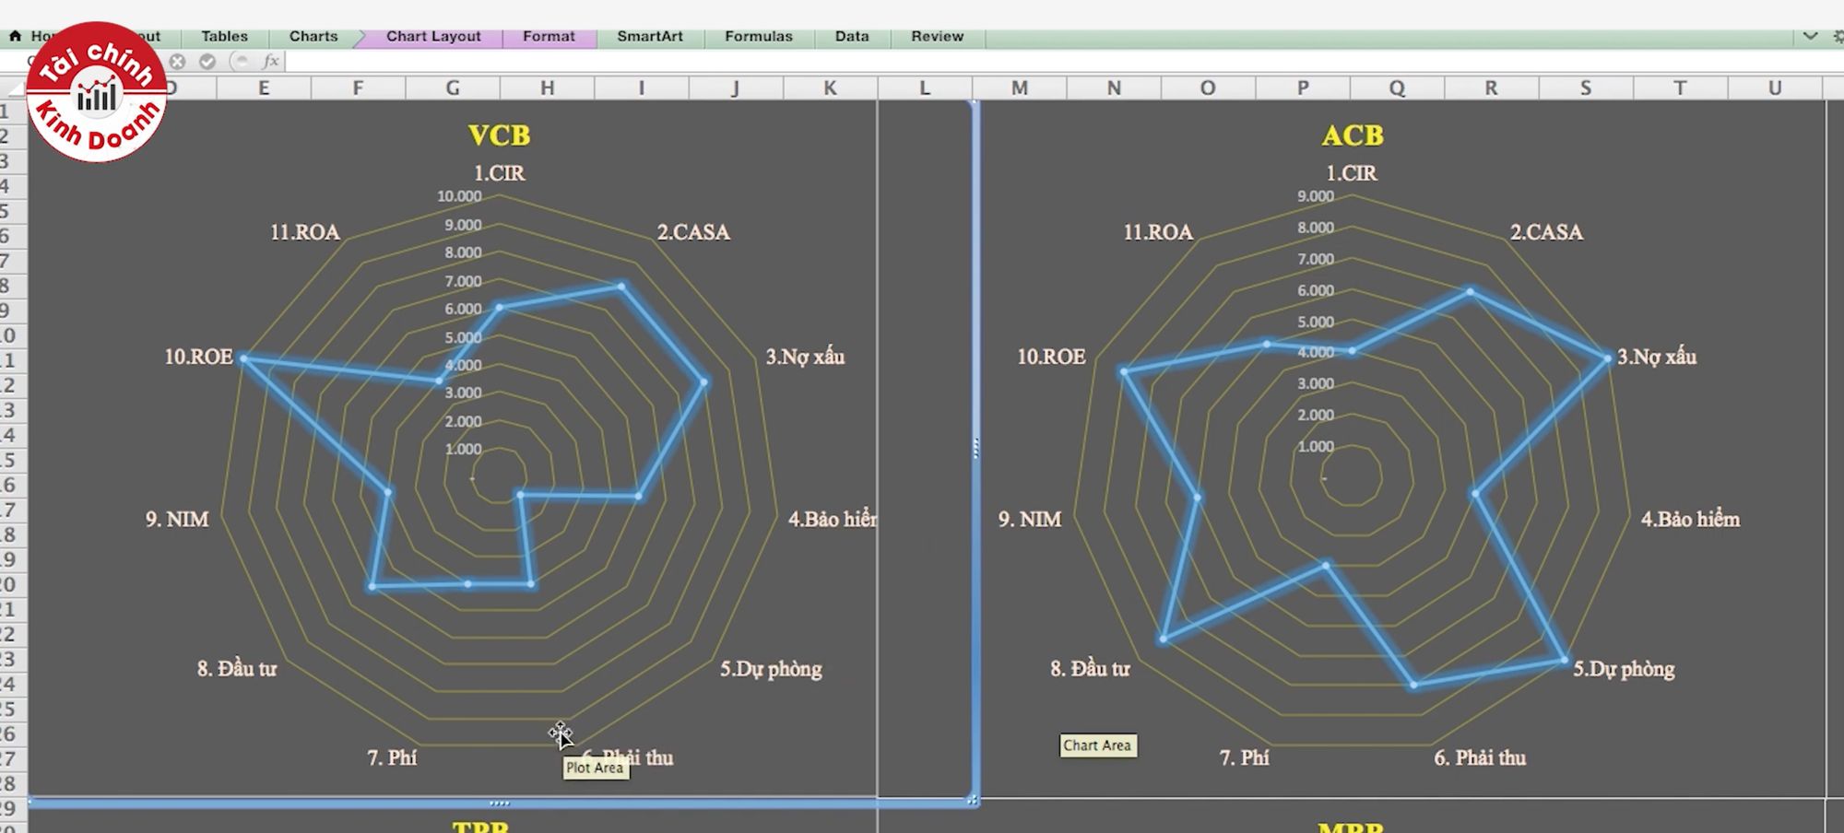The width and height of the screenshot is (1844, 833).
Task: Click the Select All corner triangle
Action: 15,88
